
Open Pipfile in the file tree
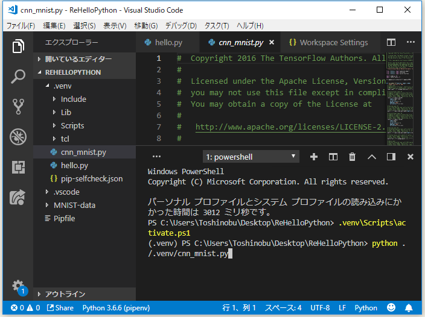tap(85, 218)
